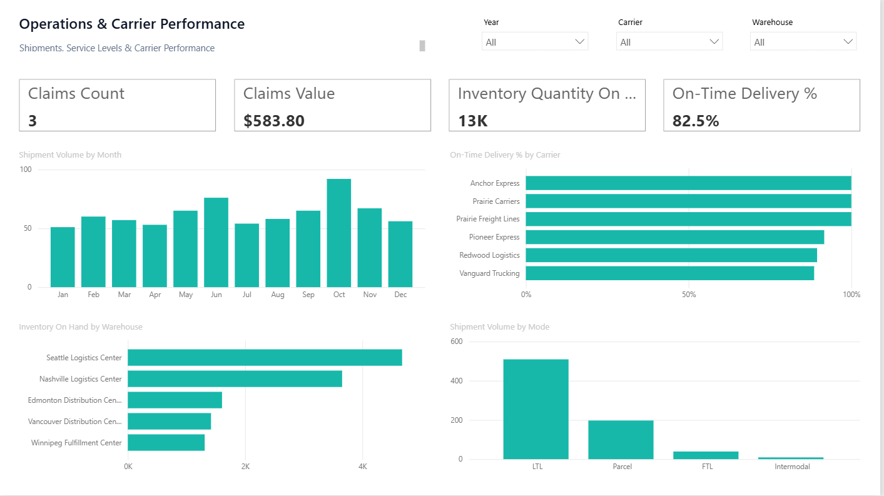Image resolution: width=884 pixels, height=496 pixels.
Task: Open the Warehouse slicer dropdown
Action: (x=803, y=42)
